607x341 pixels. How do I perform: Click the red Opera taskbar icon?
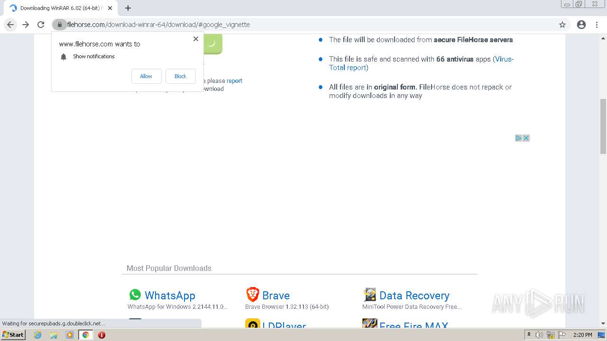click(101, 335)
